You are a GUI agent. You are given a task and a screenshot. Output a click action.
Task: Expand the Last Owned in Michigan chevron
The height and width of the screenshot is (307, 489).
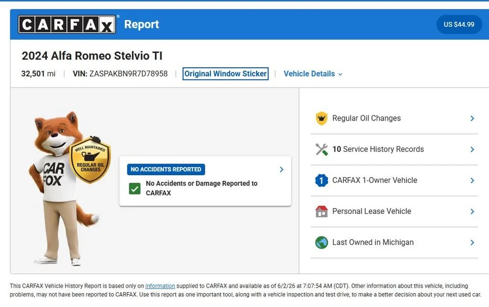click(472, 242)
